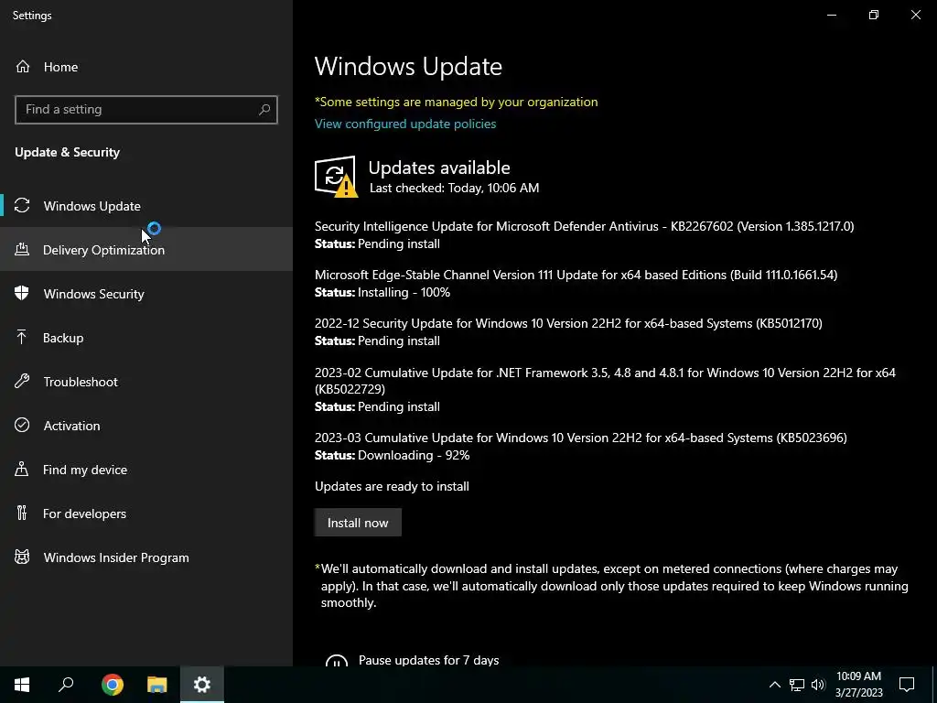Click the Windows Security shield icon
This screenshot has width=937, height=703.
(22, 294)
